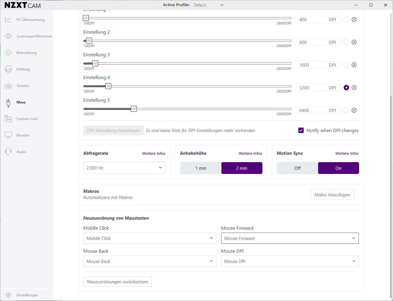The height and width of the screenshot is (301, 393).
Task: Click the Einstellung 4 slider handle
Action: [108, 86]
